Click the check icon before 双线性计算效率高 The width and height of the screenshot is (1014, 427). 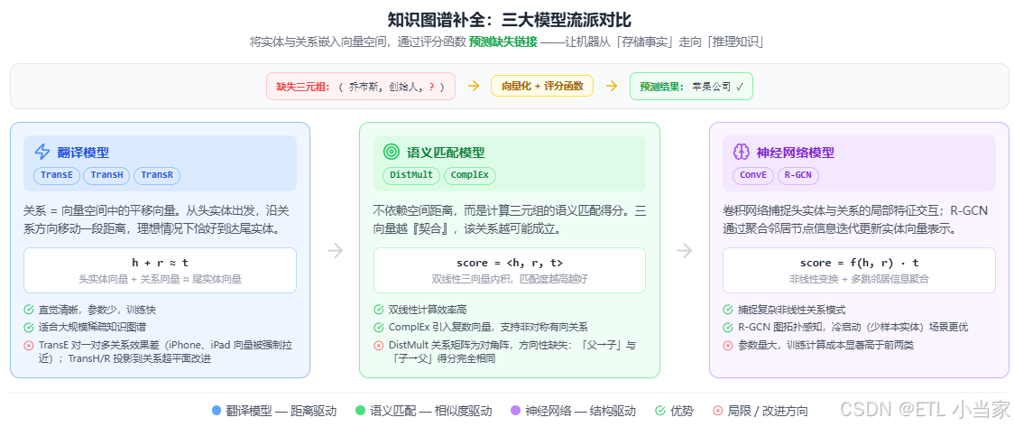tap(378, 310)
